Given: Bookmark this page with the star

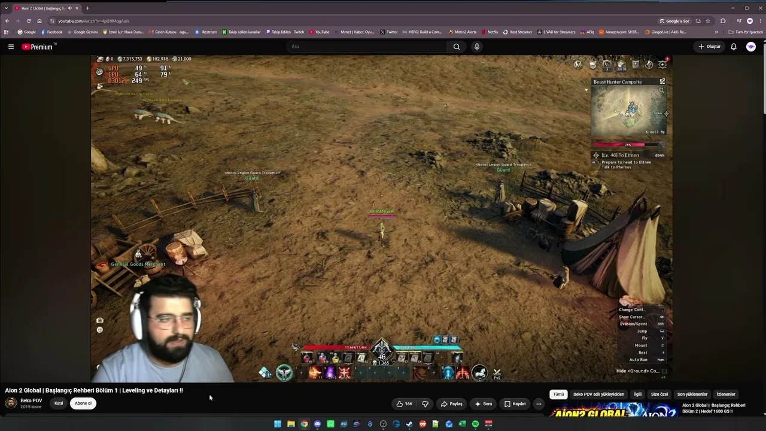Looking at the screenshot, I should pos(708,21).
